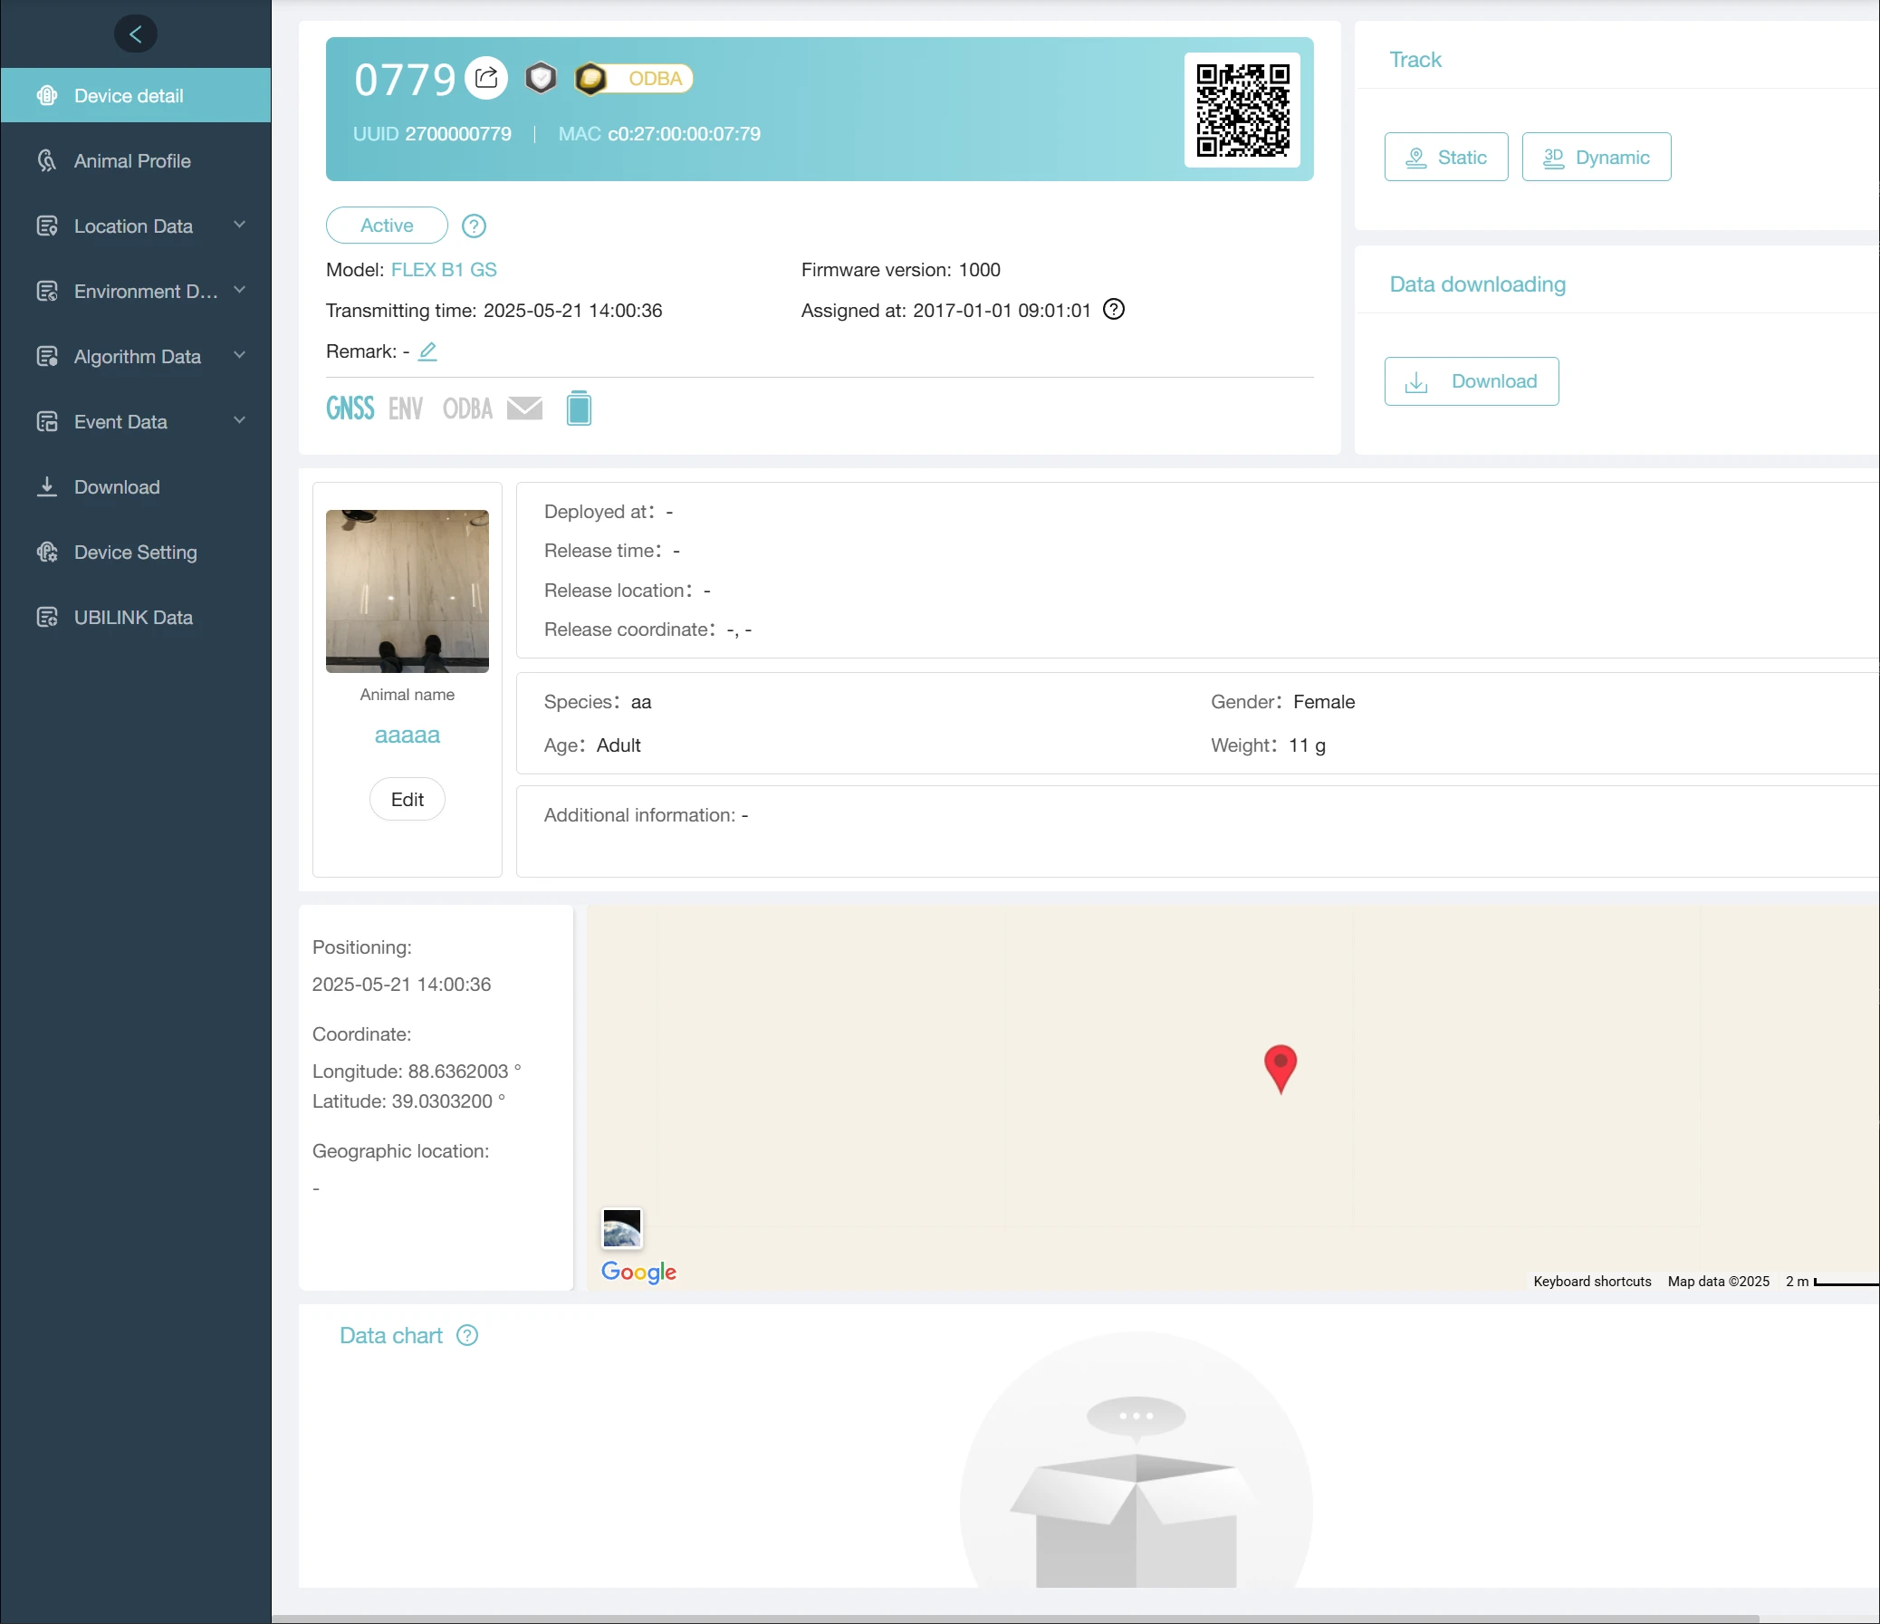Select the GNSS indicator icon
This screenshot has width=1880, height=1624.
click(x=350, y=408)
